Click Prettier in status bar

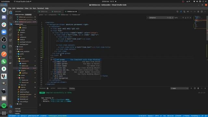click(x=186, y=116)
